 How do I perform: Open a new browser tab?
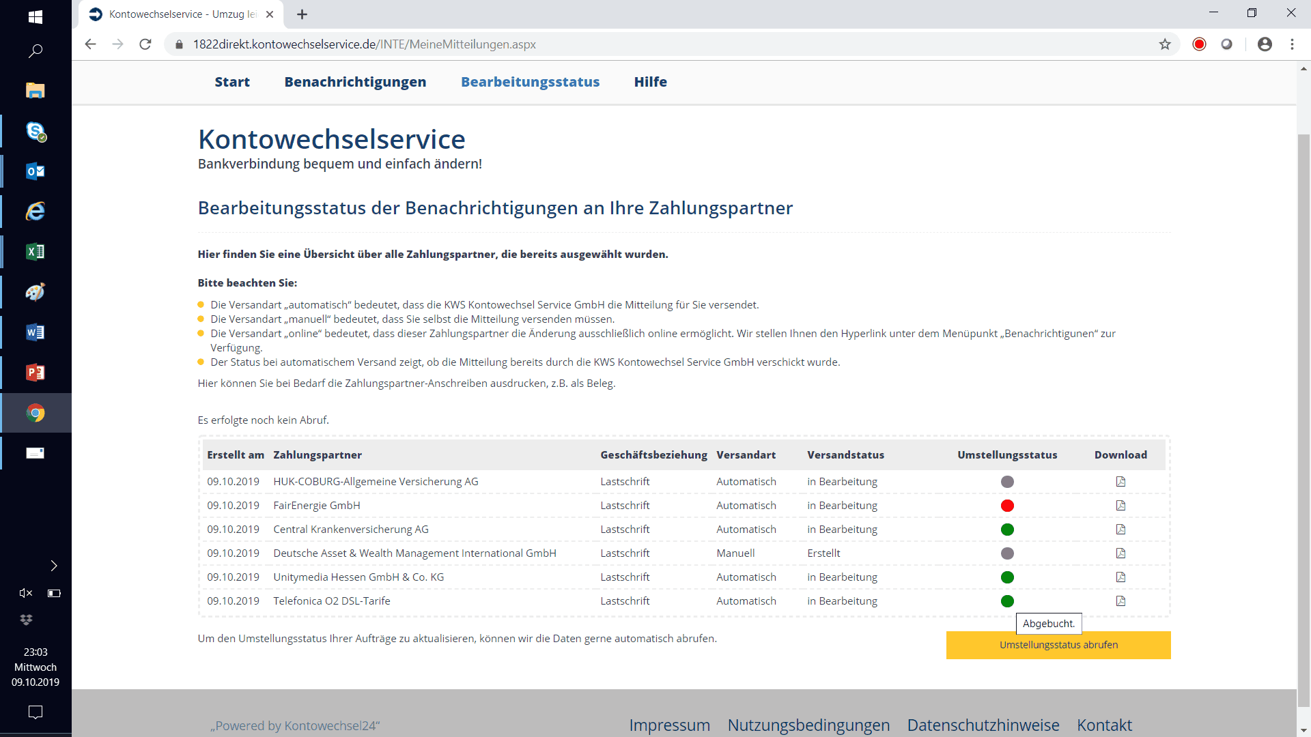tap(302, 14)
